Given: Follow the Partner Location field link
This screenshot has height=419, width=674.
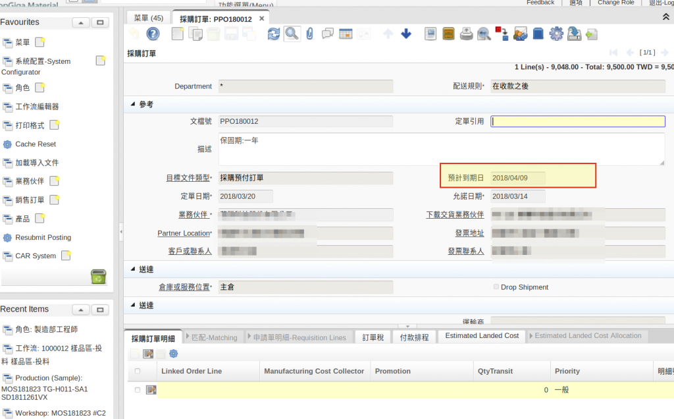Looking at the screenshot, I should (x=184, y=233).
